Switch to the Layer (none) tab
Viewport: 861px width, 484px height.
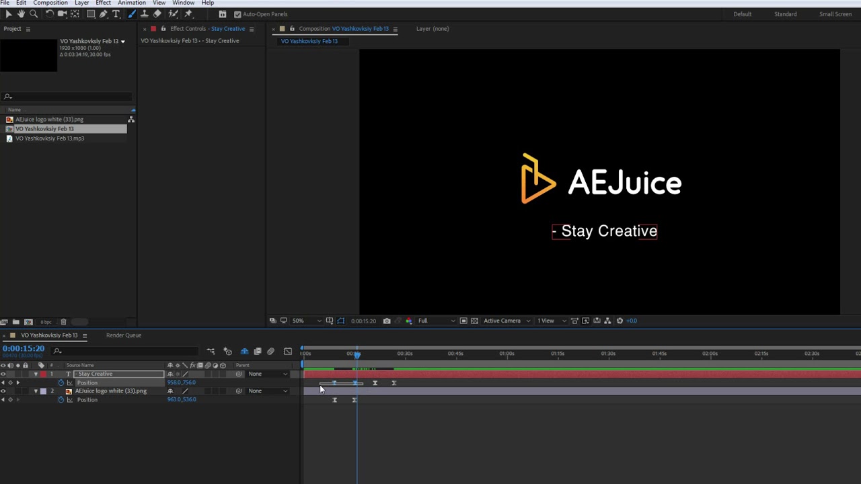(x=433, y=29)
